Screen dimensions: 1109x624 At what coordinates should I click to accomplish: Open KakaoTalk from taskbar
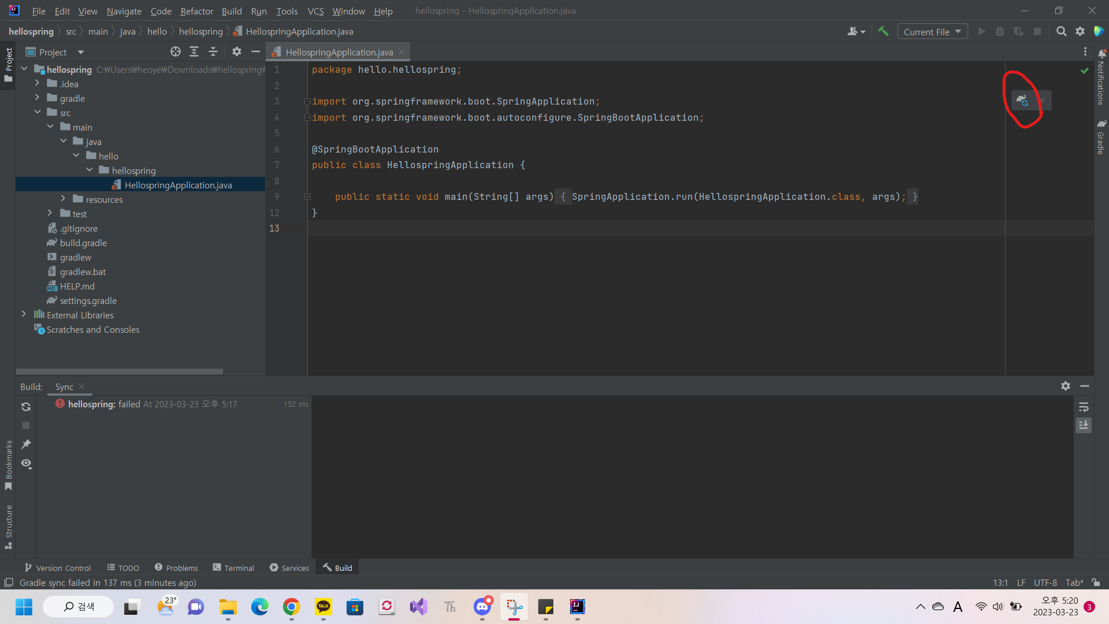point(323,607)
